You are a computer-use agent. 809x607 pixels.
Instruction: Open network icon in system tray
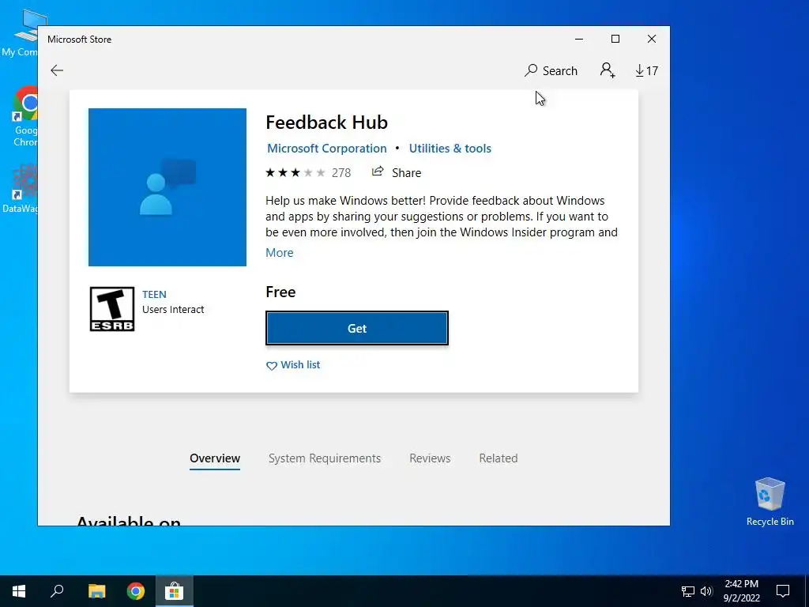click(688, 591)
